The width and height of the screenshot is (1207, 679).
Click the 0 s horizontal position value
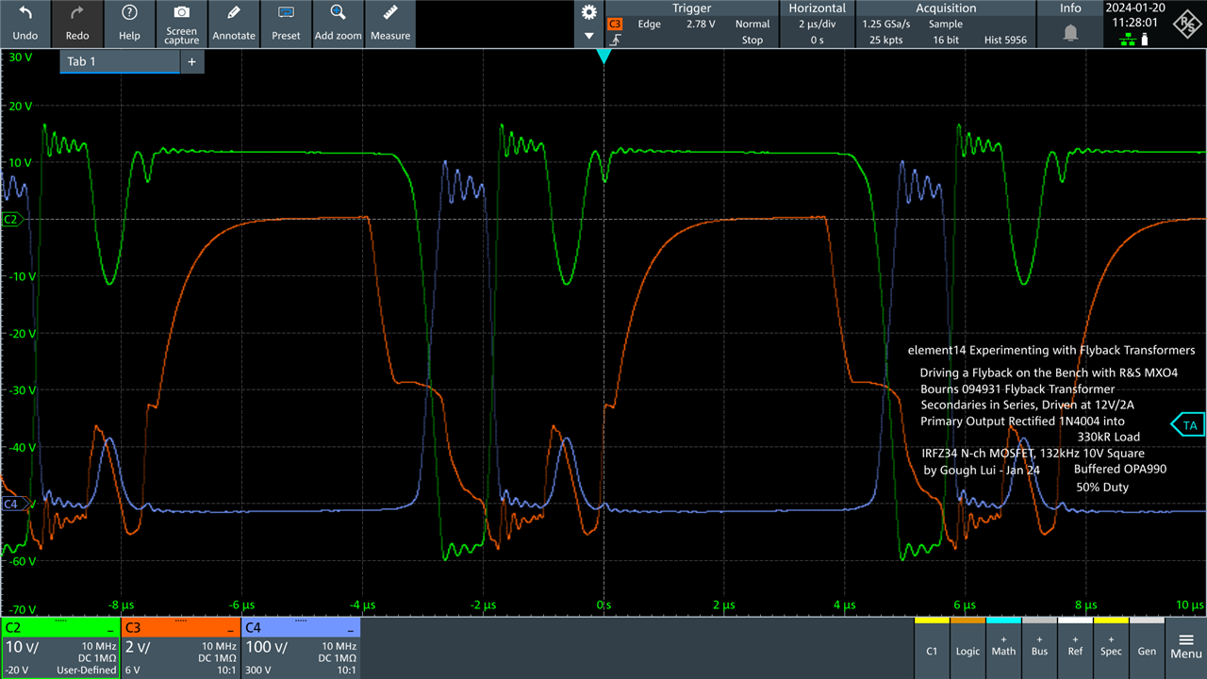click(817, 41)
